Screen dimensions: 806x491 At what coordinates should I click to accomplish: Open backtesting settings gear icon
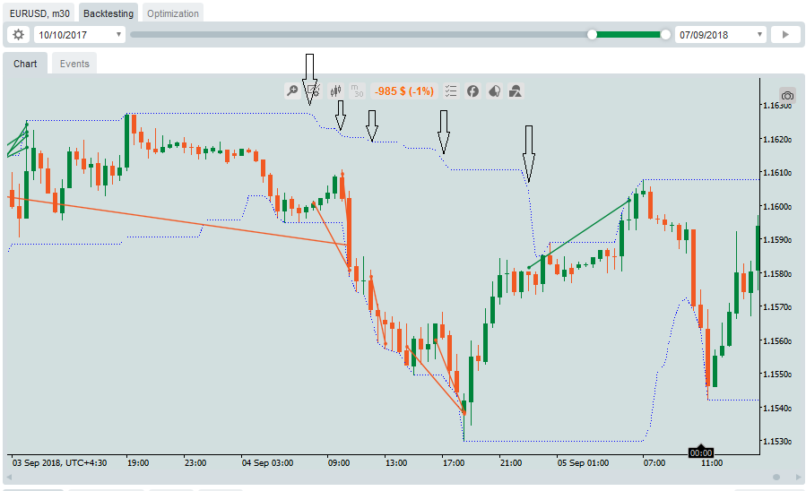(18, 35)
